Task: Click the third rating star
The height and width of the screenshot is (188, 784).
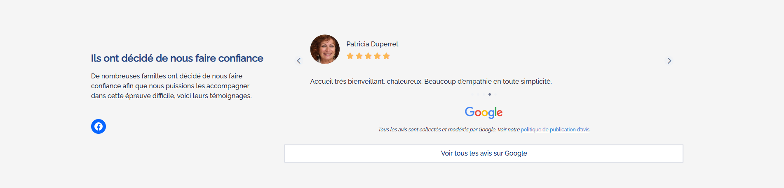Action: [368, 56]
